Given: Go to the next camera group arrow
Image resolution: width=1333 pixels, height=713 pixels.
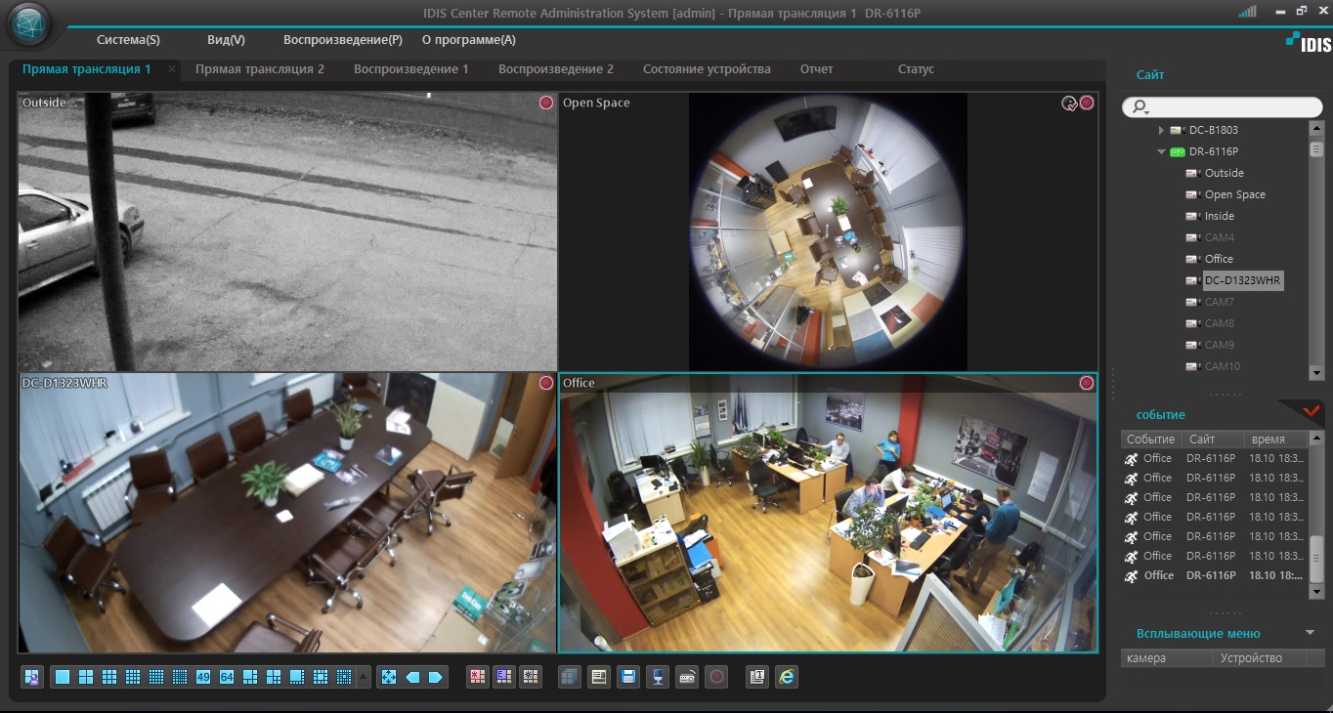Looking at the screenshot, I should point(436,677).
